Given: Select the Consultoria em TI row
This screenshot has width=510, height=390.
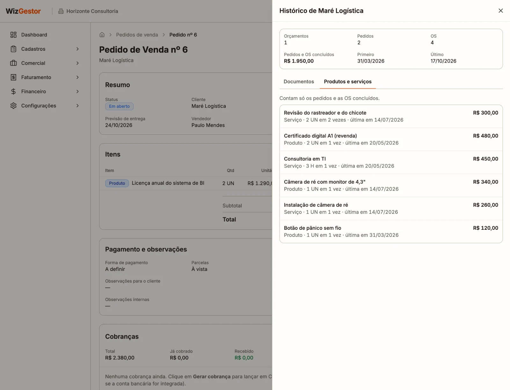Looking at the screenshot, I should [391, 162].
